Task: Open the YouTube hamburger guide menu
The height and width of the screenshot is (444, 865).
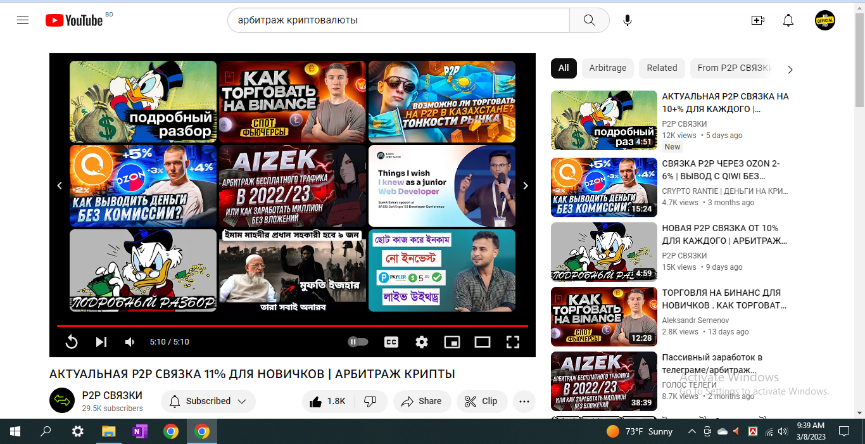Action: click(x=23, y=20)
